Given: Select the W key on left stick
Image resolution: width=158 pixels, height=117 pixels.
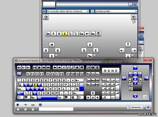Looking at the screenshot, I should point(52,45).
